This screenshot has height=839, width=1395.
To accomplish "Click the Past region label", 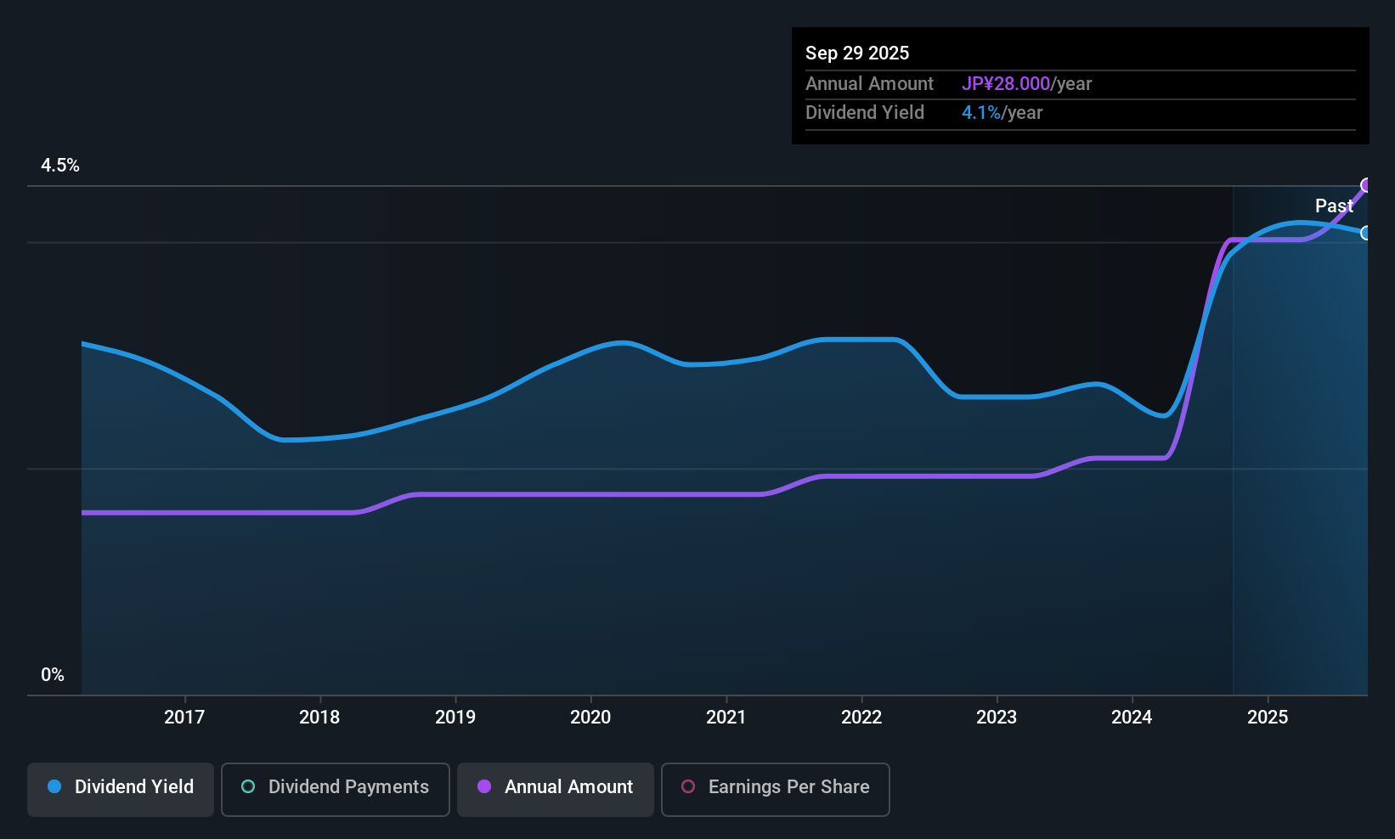I will click(1334, 206).
